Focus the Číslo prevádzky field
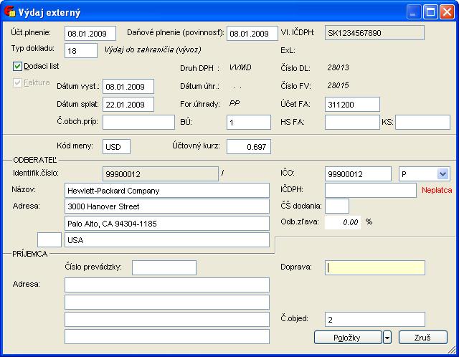Screen dimensions: 459x357 [164, 268]
